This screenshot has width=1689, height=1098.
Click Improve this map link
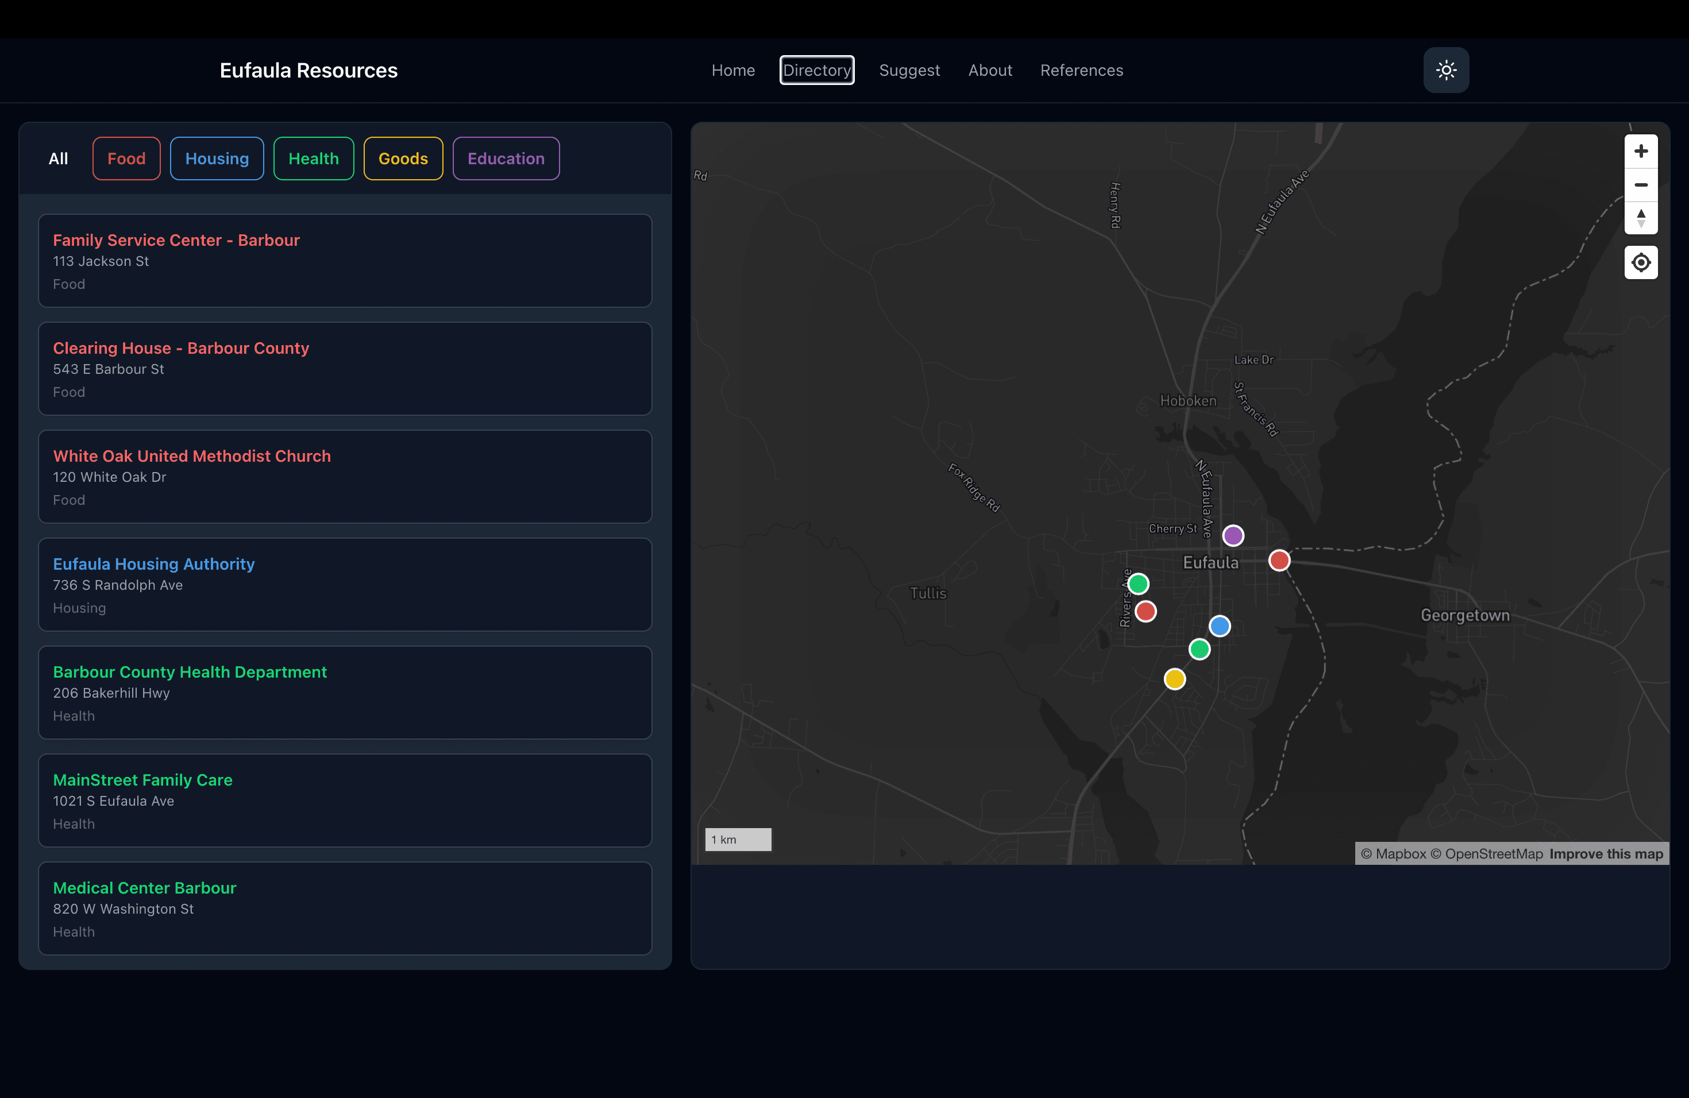tap(1606, 854)
